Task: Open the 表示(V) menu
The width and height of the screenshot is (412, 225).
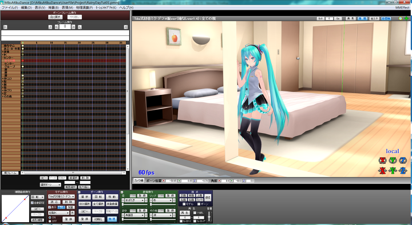Action: (40, 7)
